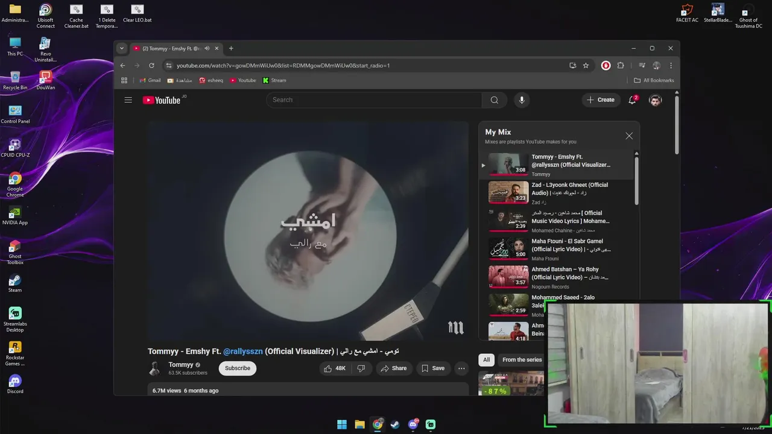Open the YouTube account avatar menu
The width and height of the screenshot is (772, 434).
[x=656, y=100]
